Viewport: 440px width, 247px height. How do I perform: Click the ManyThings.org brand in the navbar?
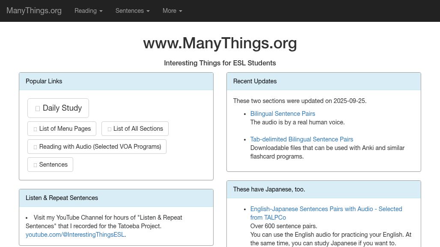click(34, 11)
